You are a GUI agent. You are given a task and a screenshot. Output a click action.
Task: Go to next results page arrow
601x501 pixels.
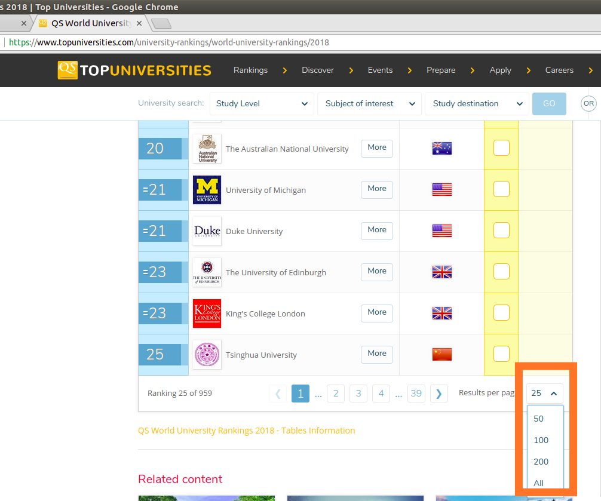(x=439, y=394)
